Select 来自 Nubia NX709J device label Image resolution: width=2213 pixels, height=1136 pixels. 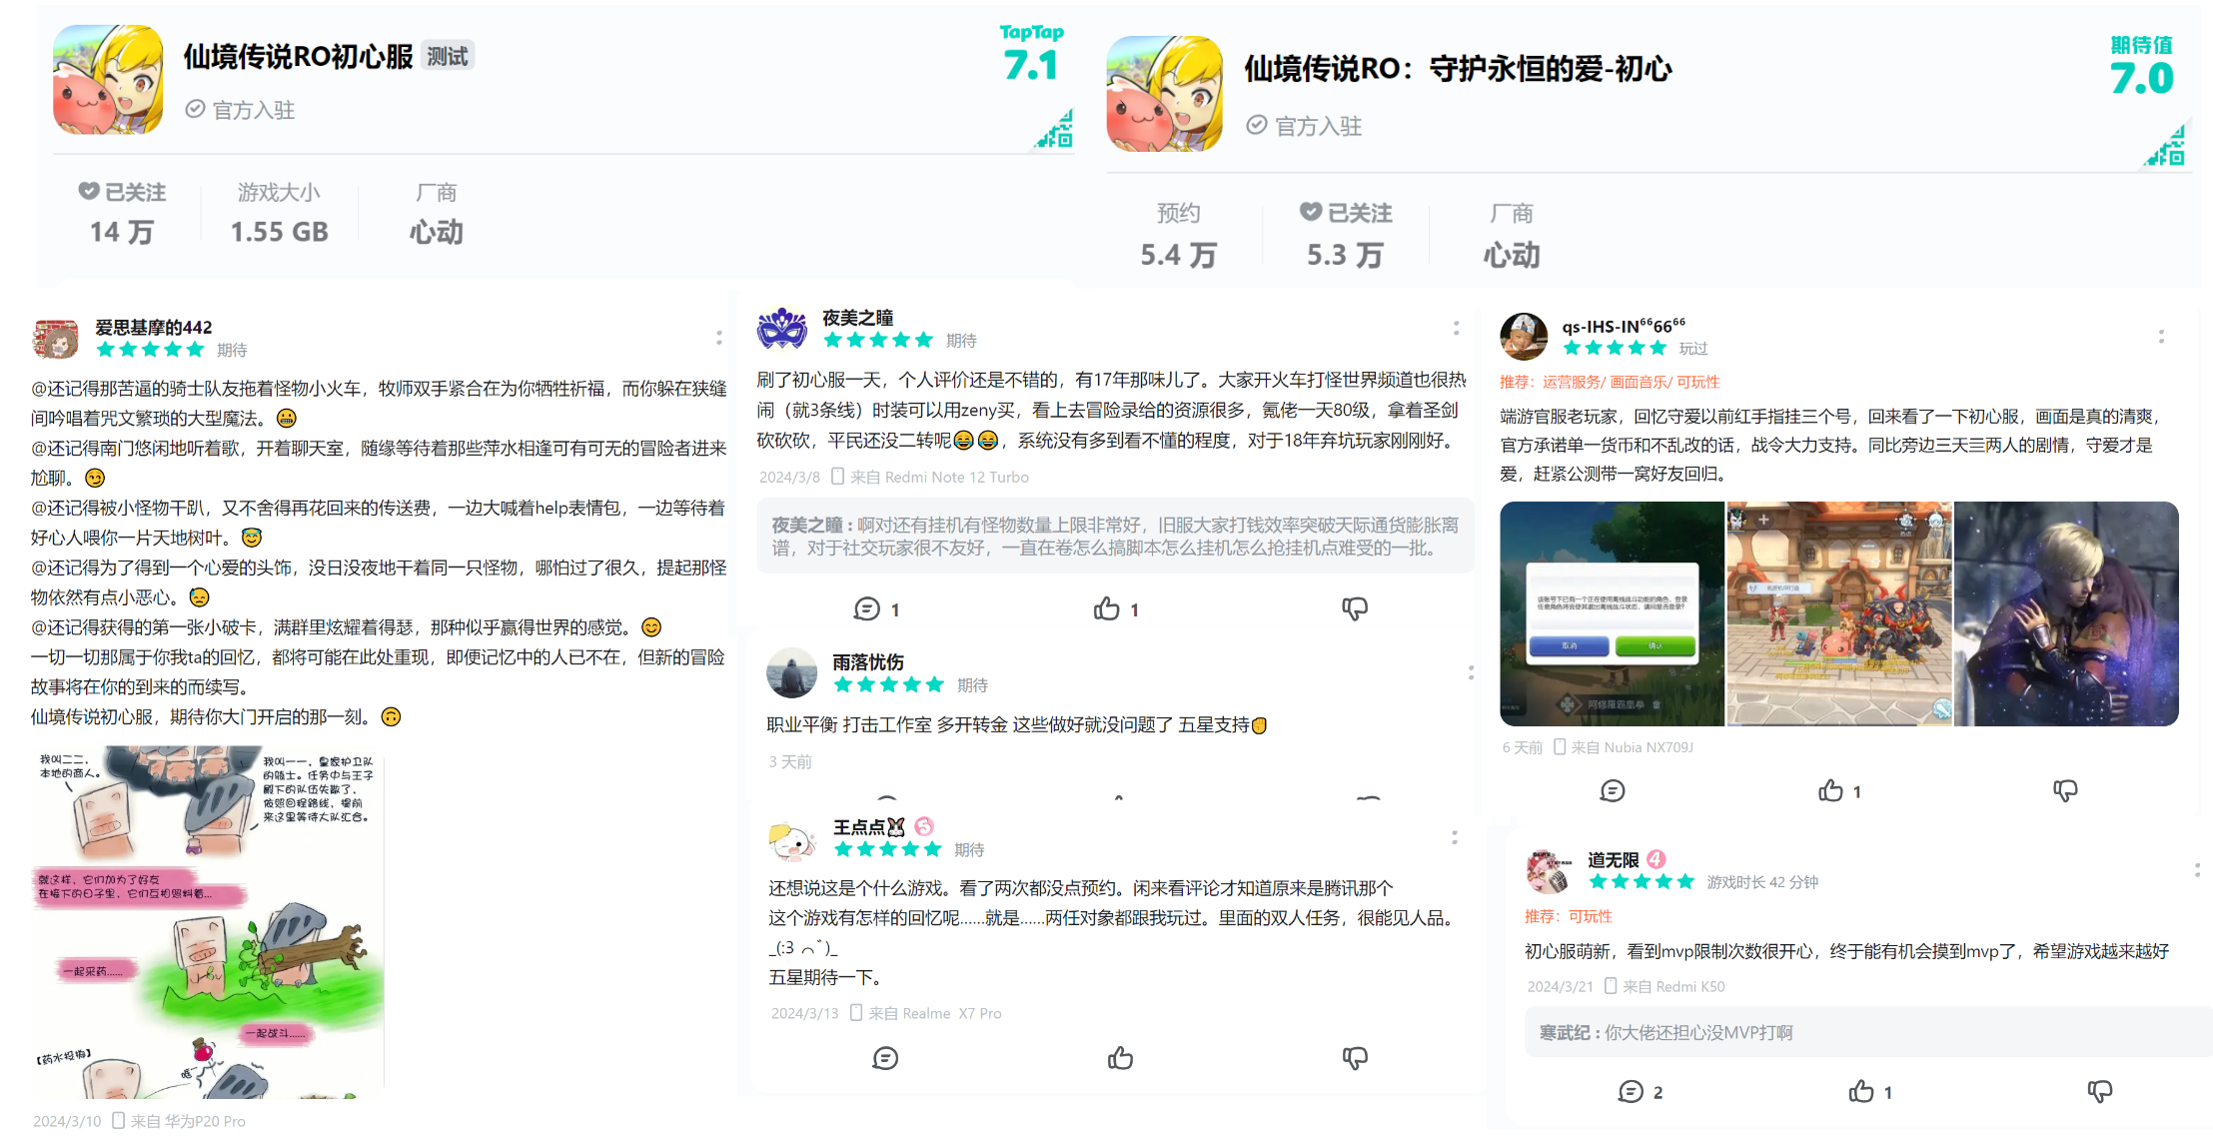point(1624,746)
